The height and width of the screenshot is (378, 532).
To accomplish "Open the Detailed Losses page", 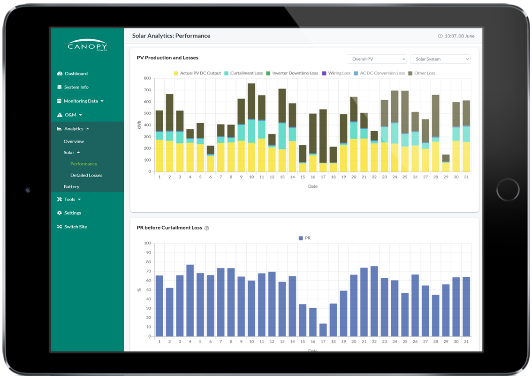I will (86, 175).
